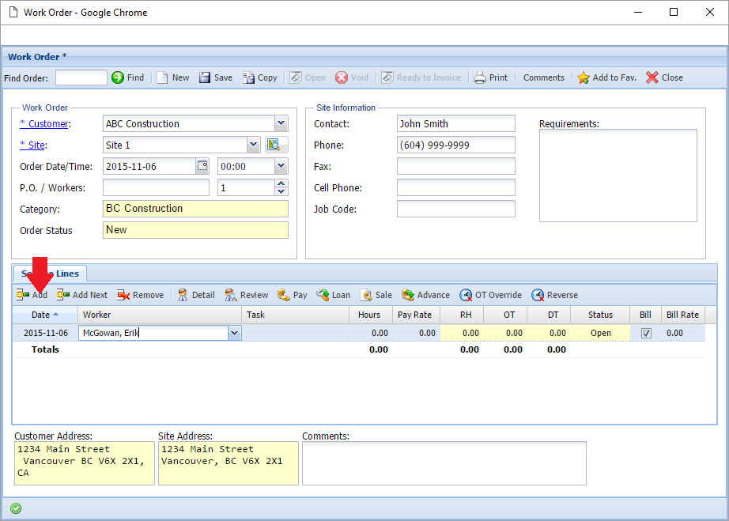Viewport: 729px width, 521px height.
Task: Click the Task cell in McGowan row
Action: point(295,333)
